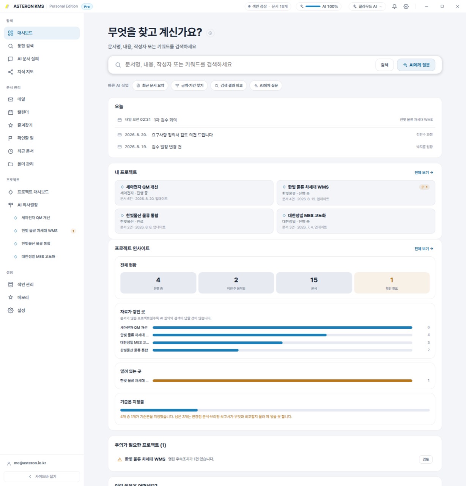Image resolution: width=466 pixels, height=486 pixels.
Task: Click the 확인할 일 flag icon
Action: click(x=11, y=138)
